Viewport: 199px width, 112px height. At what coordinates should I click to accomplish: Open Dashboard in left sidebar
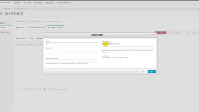coord(3,23)
